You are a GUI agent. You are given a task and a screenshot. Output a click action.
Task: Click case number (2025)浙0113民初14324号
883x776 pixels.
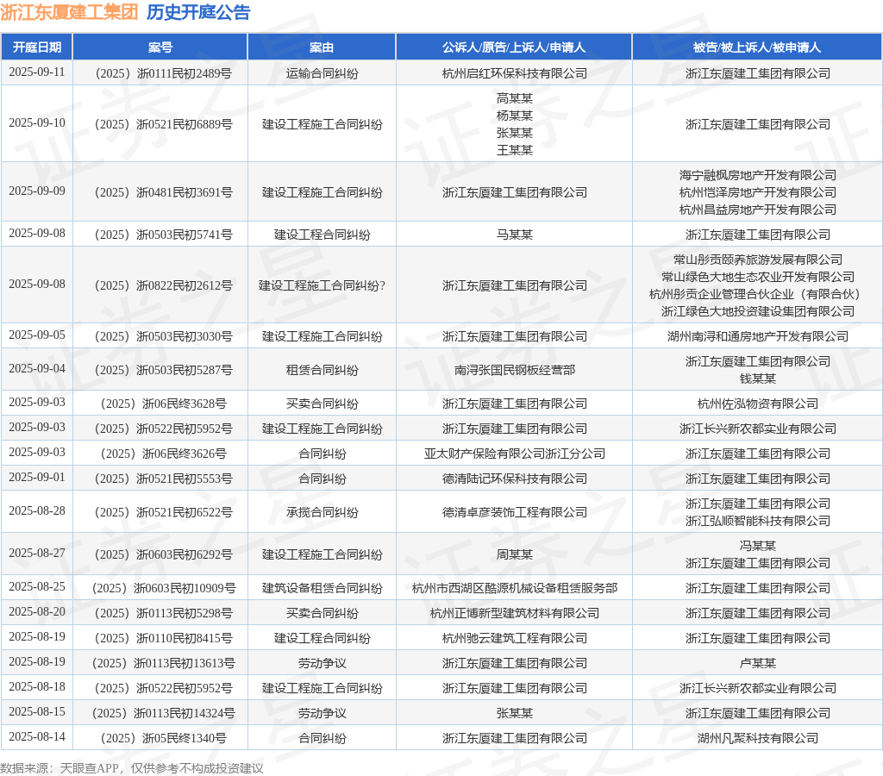(163, 713)
